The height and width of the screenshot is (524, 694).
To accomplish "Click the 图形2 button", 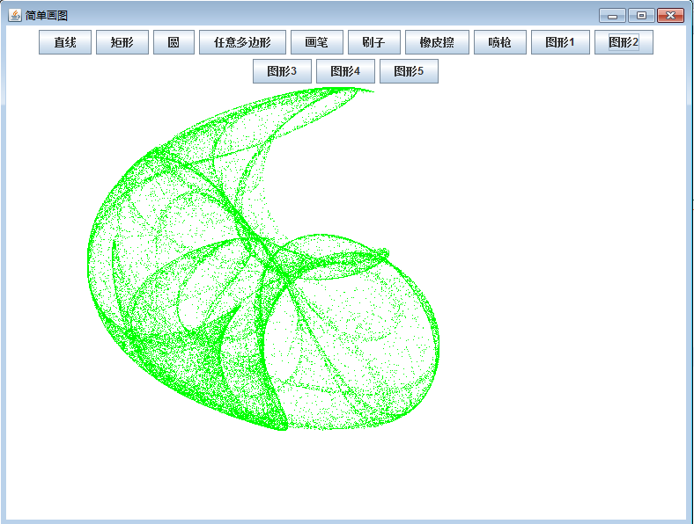I will pos(624,42).
